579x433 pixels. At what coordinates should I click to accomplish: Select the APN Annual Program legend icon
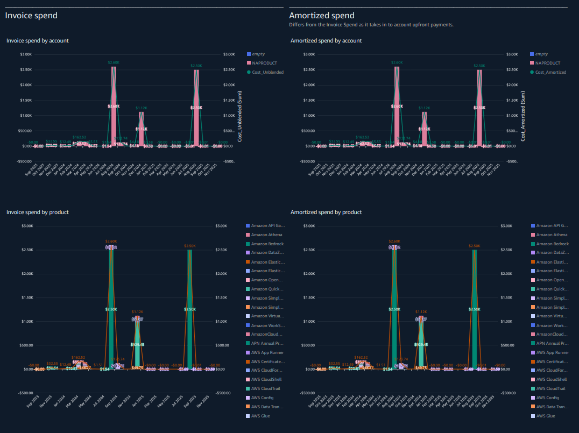click(x=247, y=343)
